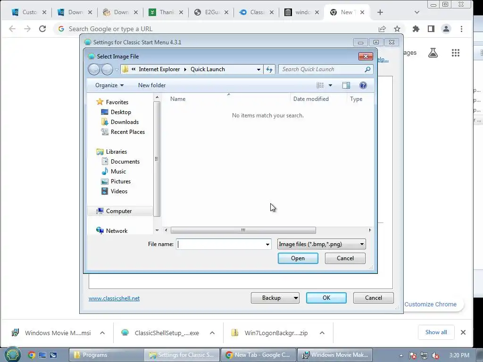The image size is (483, 362).
Task: Open the Chrome Labs flask icon
Action: click(433, 53)
